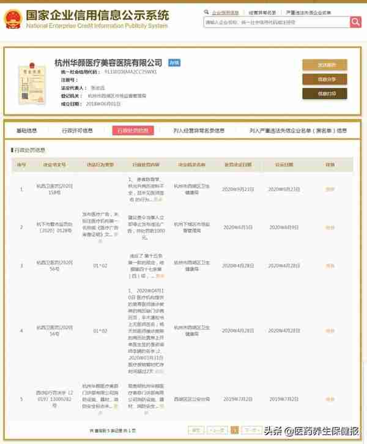Expand the penalty content text in row 4
Screen dimensions: 367x444
[x=160, y=371]
